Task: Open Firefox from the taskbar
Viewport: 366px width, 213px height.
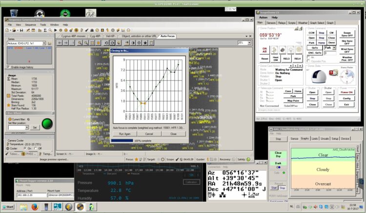Action: (35, 207)
